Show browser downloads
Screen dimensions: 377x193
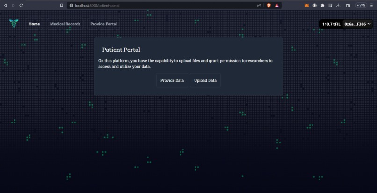[338, 5]
